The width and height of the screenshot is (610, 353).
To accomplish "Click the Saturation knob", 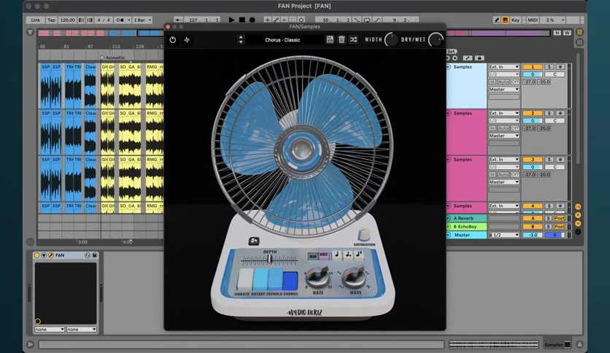I will coord(364,234).
